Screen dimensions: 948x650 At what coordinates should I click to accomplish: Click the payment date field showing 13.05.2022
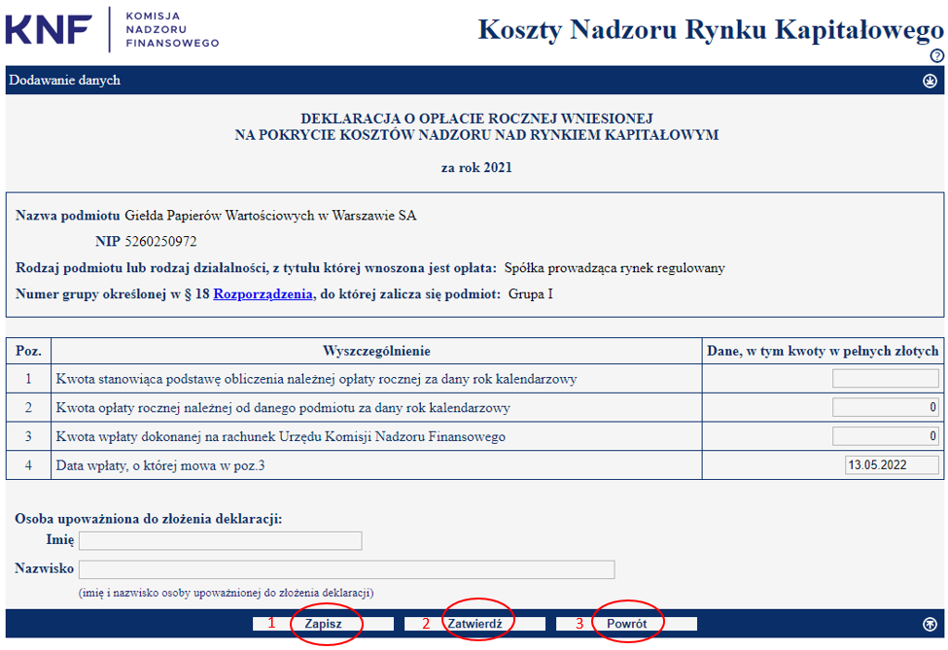pyautogui.click(x=891, y=465)
